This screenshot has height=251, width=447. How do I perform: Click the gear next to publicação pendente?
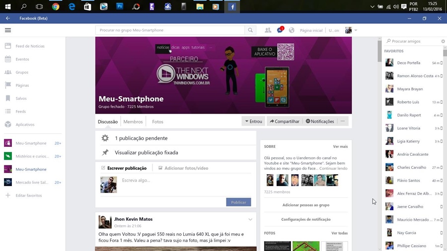click(x=105, y=138)
